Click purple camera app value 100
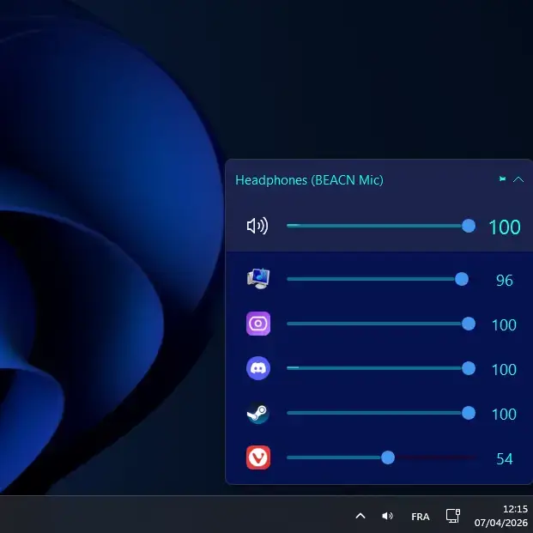Screen dimensions: 533x533 tap(504, 325)
